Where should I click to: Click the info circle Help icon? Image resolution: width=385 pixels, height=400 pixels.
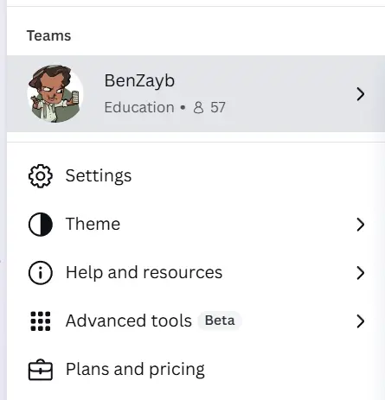click(41, 273)
